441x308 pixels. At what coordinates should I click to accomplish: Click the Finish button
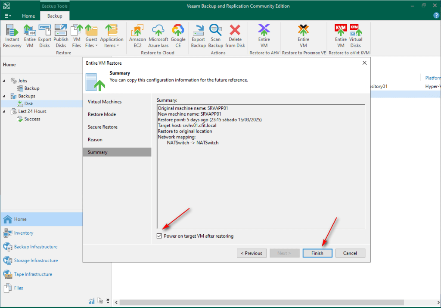[x=317, y=253]
